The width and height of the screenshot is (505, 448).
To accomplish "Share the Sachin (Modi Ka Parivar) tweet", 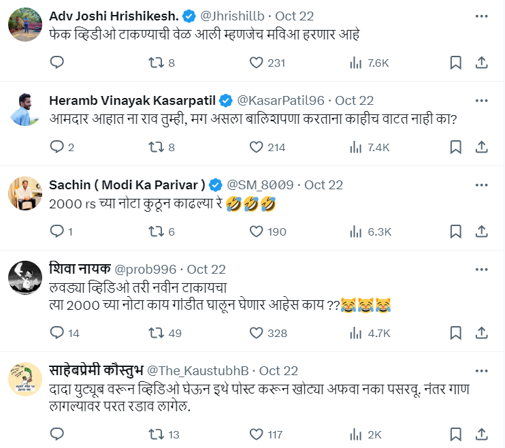I will [481, 231].
